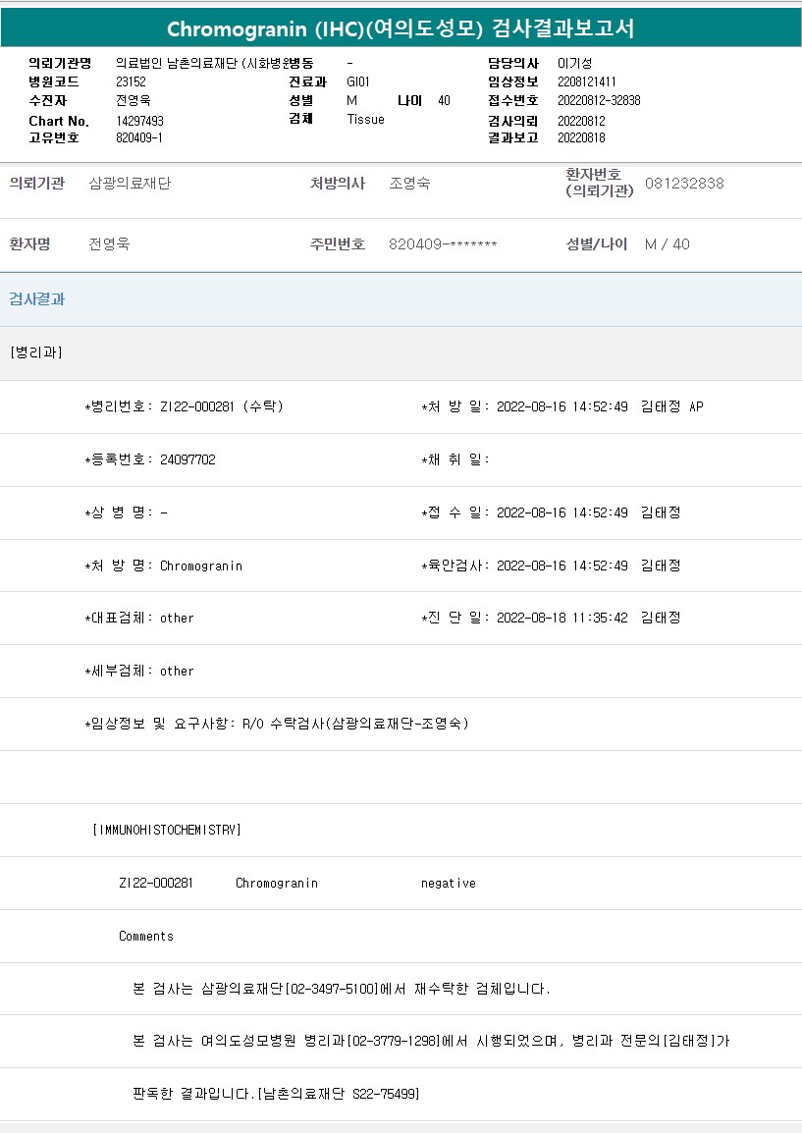Click the [IMMUNOHISTOCHEMISTRY] heading
Viewport: 802px width, 1133px height.
pos(166,830)
